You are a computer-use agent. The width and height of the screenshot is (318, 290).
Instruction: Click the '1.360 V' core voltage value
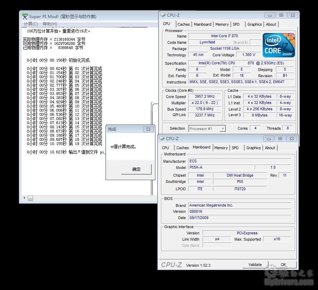tap(249, 55)
